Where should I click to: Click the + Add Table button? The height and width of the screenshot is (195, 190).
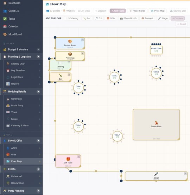coord(118,11)
